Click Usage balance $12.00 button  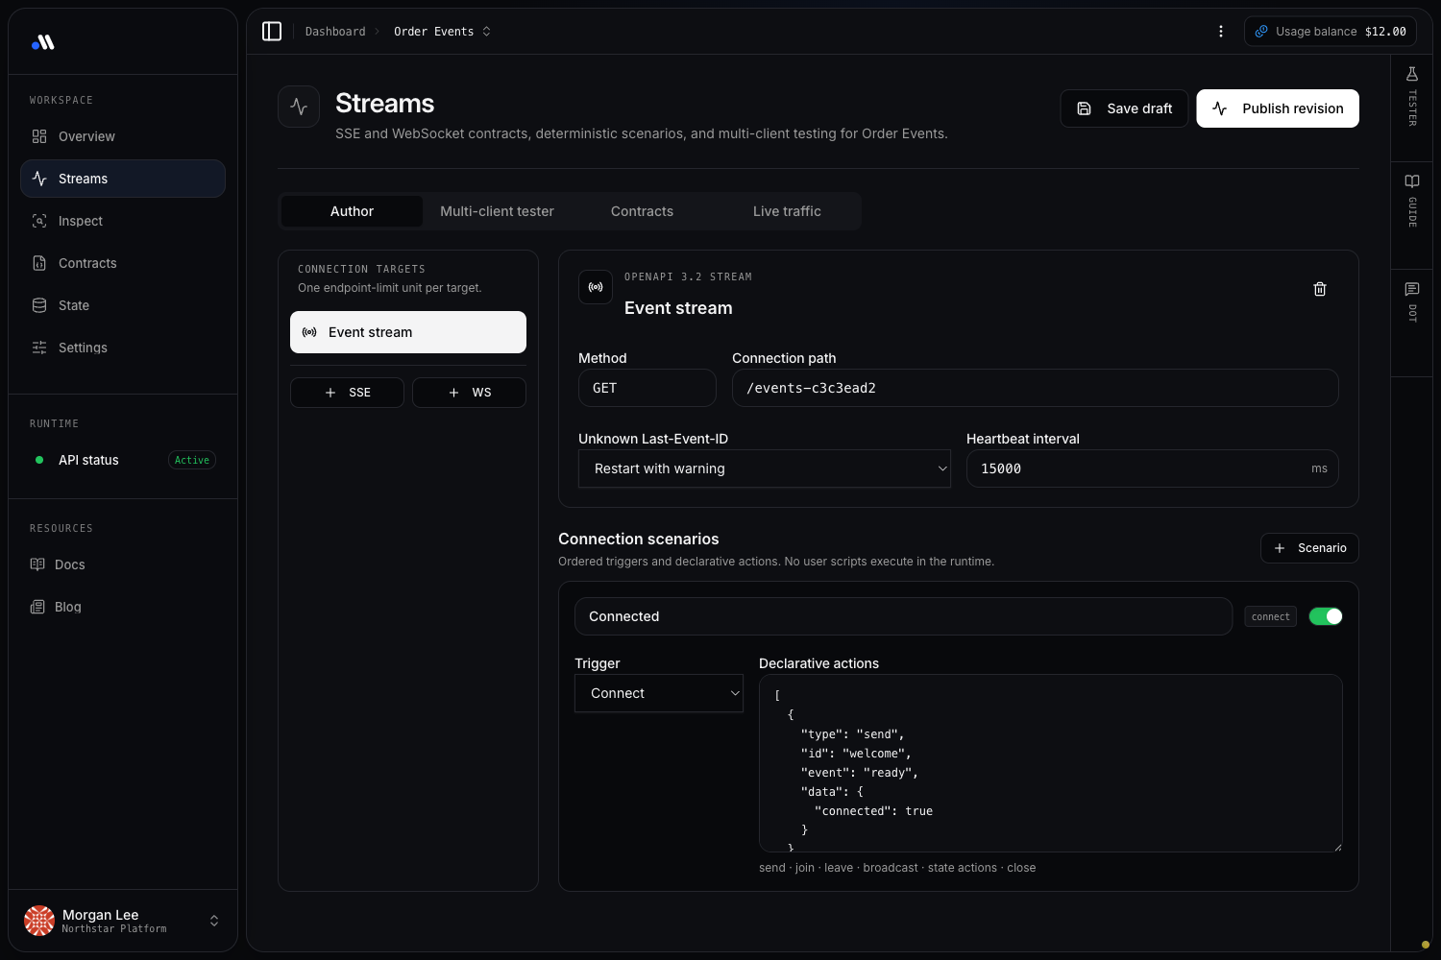[1331, 32]
